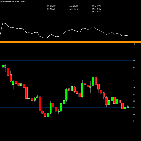Select the high value 'H: 20.50'
The width and height of the screenshot is (141, 141).
pos(74,6)
